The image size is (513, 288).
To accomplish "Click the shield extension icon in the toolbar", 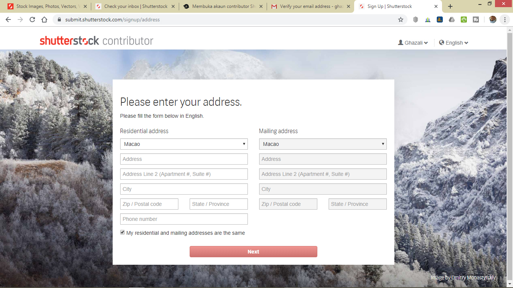I will point(415,20).
